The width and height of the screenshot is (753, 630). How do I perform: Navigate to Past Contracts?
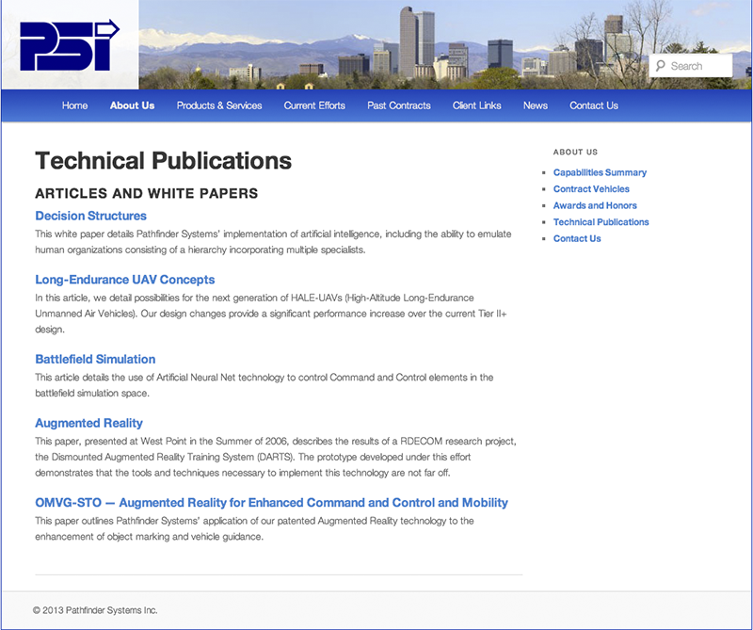coord(399,105)
